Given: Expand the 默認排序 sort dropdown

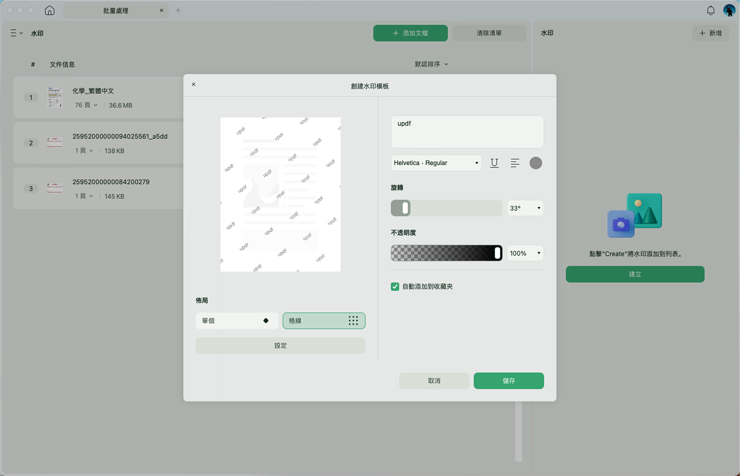Looking at the screenshot, I should pos(431,64).
